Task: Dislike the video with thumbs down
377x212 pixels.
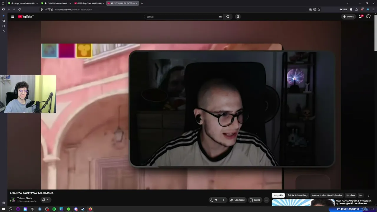Action: (x=223, y=200)
